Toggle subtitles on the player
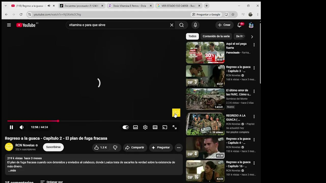The image size is (326, 183). [x=135, y=127]
